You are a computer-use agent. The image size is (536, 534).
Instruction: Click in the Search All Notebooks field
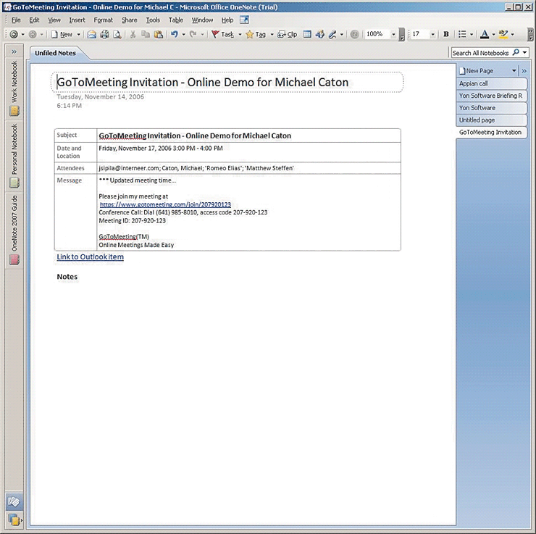pos(481,53)
